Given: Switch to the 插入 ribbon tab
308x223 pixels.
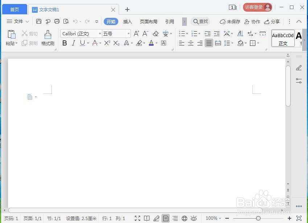Looking at the screenshot, I should pyautogui.click(x=127, y=21).
